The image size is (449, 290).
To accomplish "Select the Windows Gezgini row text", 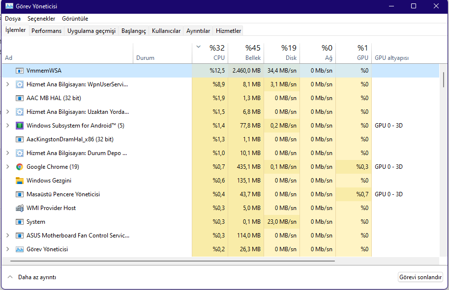I will click(49, 181).
